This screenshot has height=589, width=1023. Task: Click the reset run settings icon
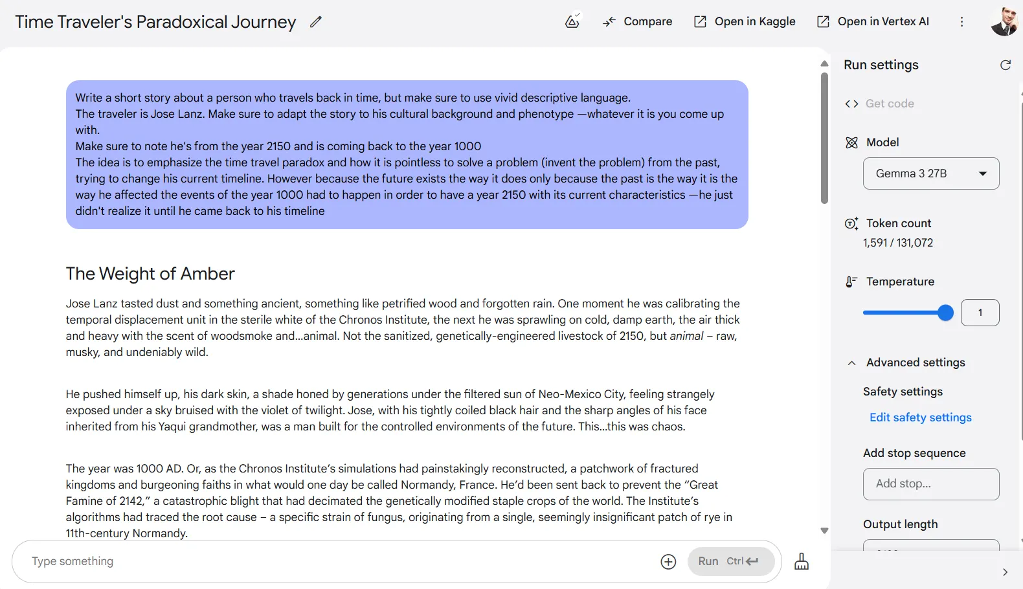[1005, 65]
